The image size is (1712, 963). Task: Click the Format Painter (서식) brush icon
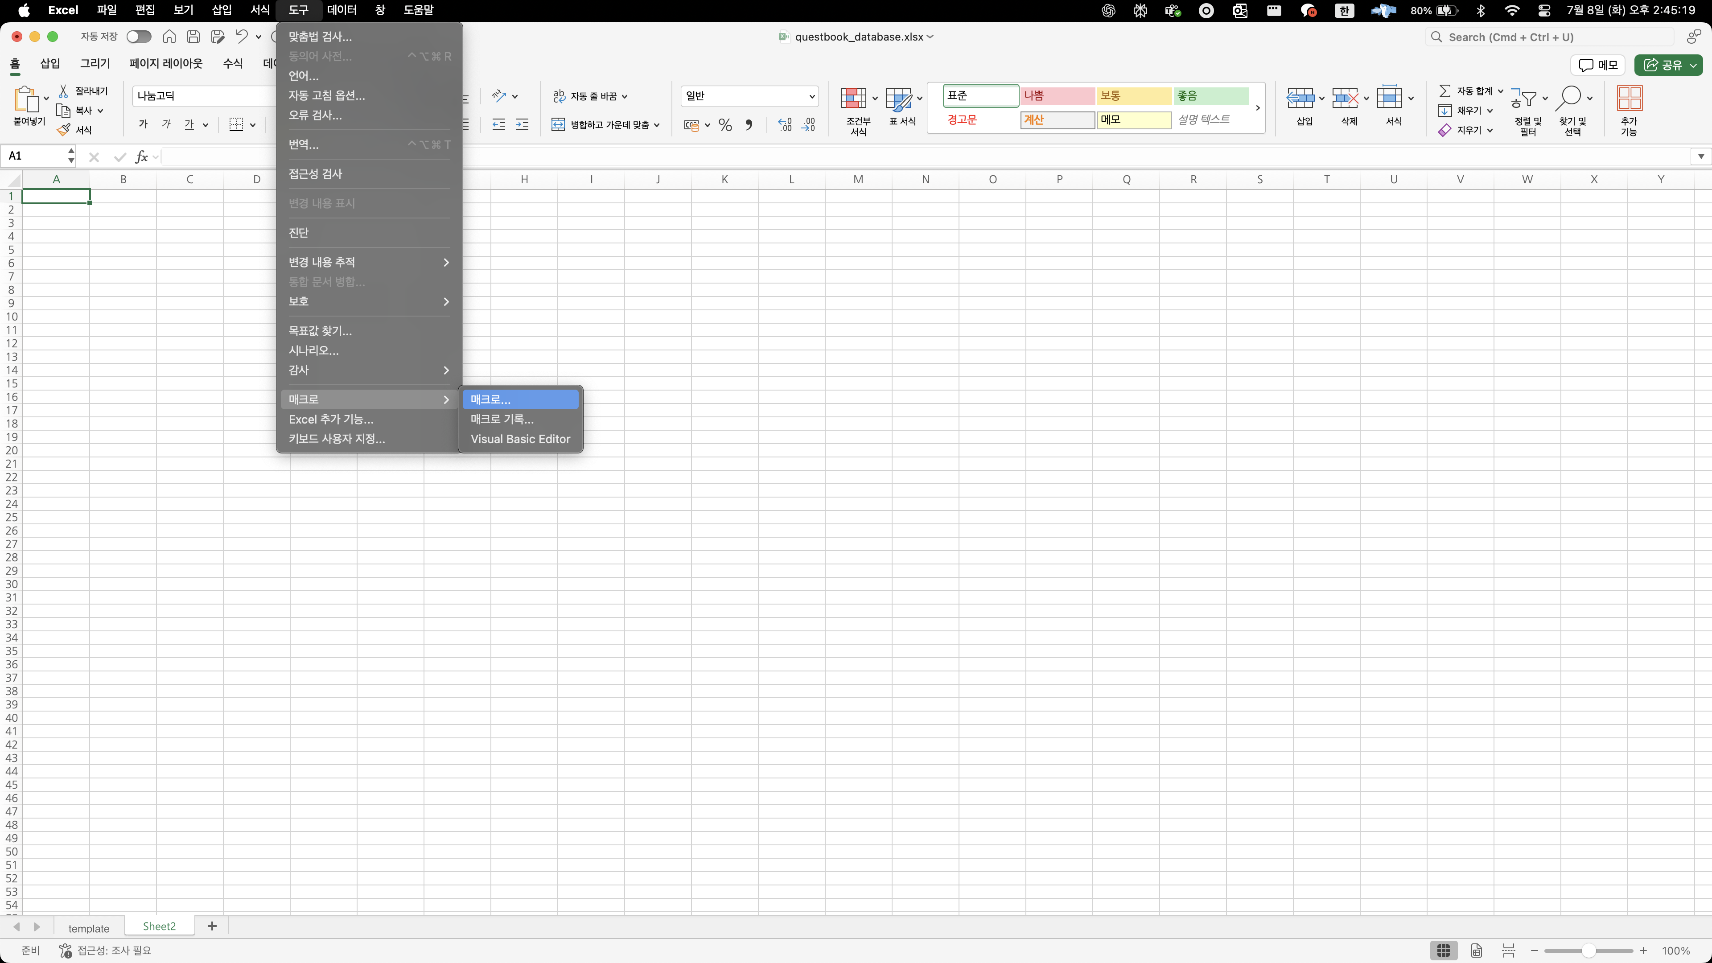[64, 130]
